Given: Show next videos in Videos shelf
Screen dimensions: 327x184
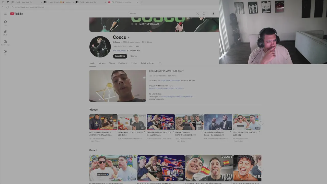Looking at the screenshot, I should (x=261, y=122).
